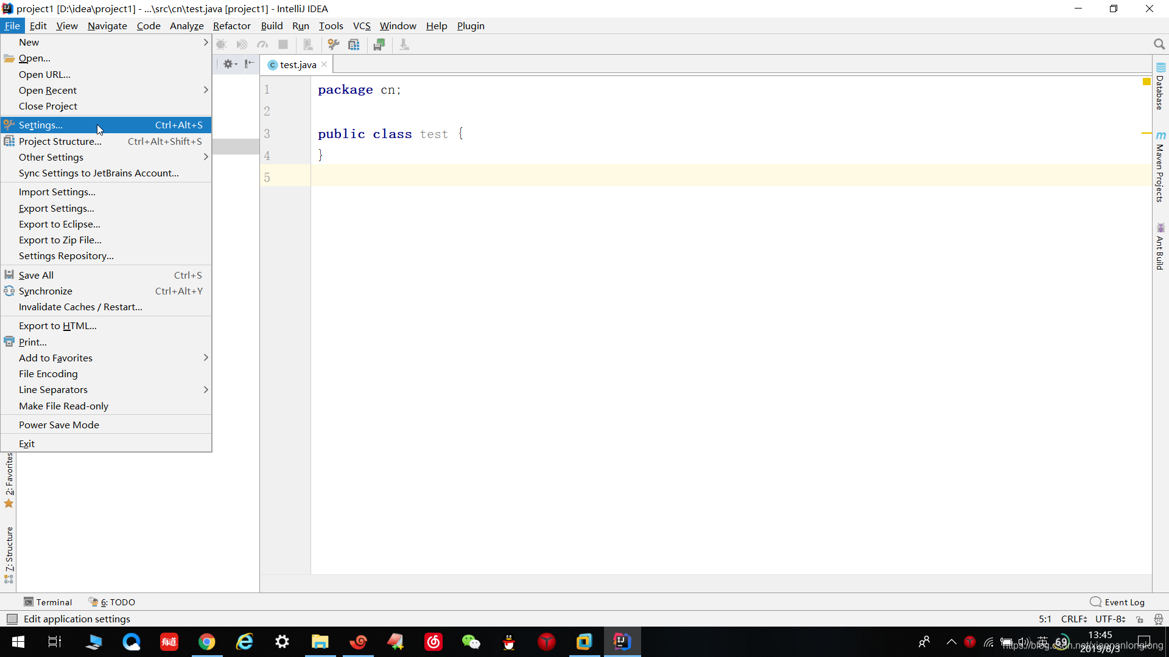Choose Export to Zip File...
The height and width of the screenshot is (657, 1169).
(x=106, y=240)
